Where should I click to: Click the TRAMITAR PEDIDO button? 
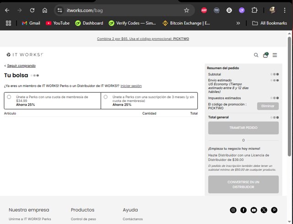point(243,128)
